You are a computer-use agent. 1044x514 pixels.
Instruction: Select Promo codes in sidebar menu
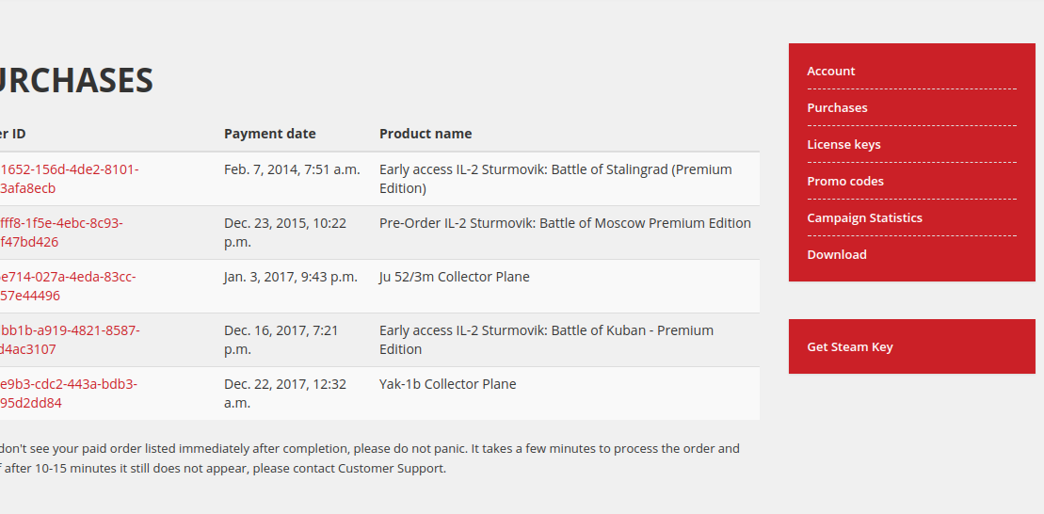point(845,181)
